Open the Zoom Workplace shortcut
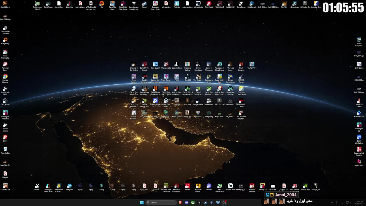The image size is (366, 206). pos(359,139)
